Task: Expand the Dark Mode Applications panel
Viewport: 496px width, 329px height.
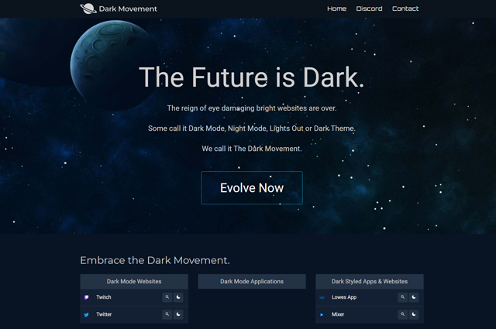Action: [252, 281]
